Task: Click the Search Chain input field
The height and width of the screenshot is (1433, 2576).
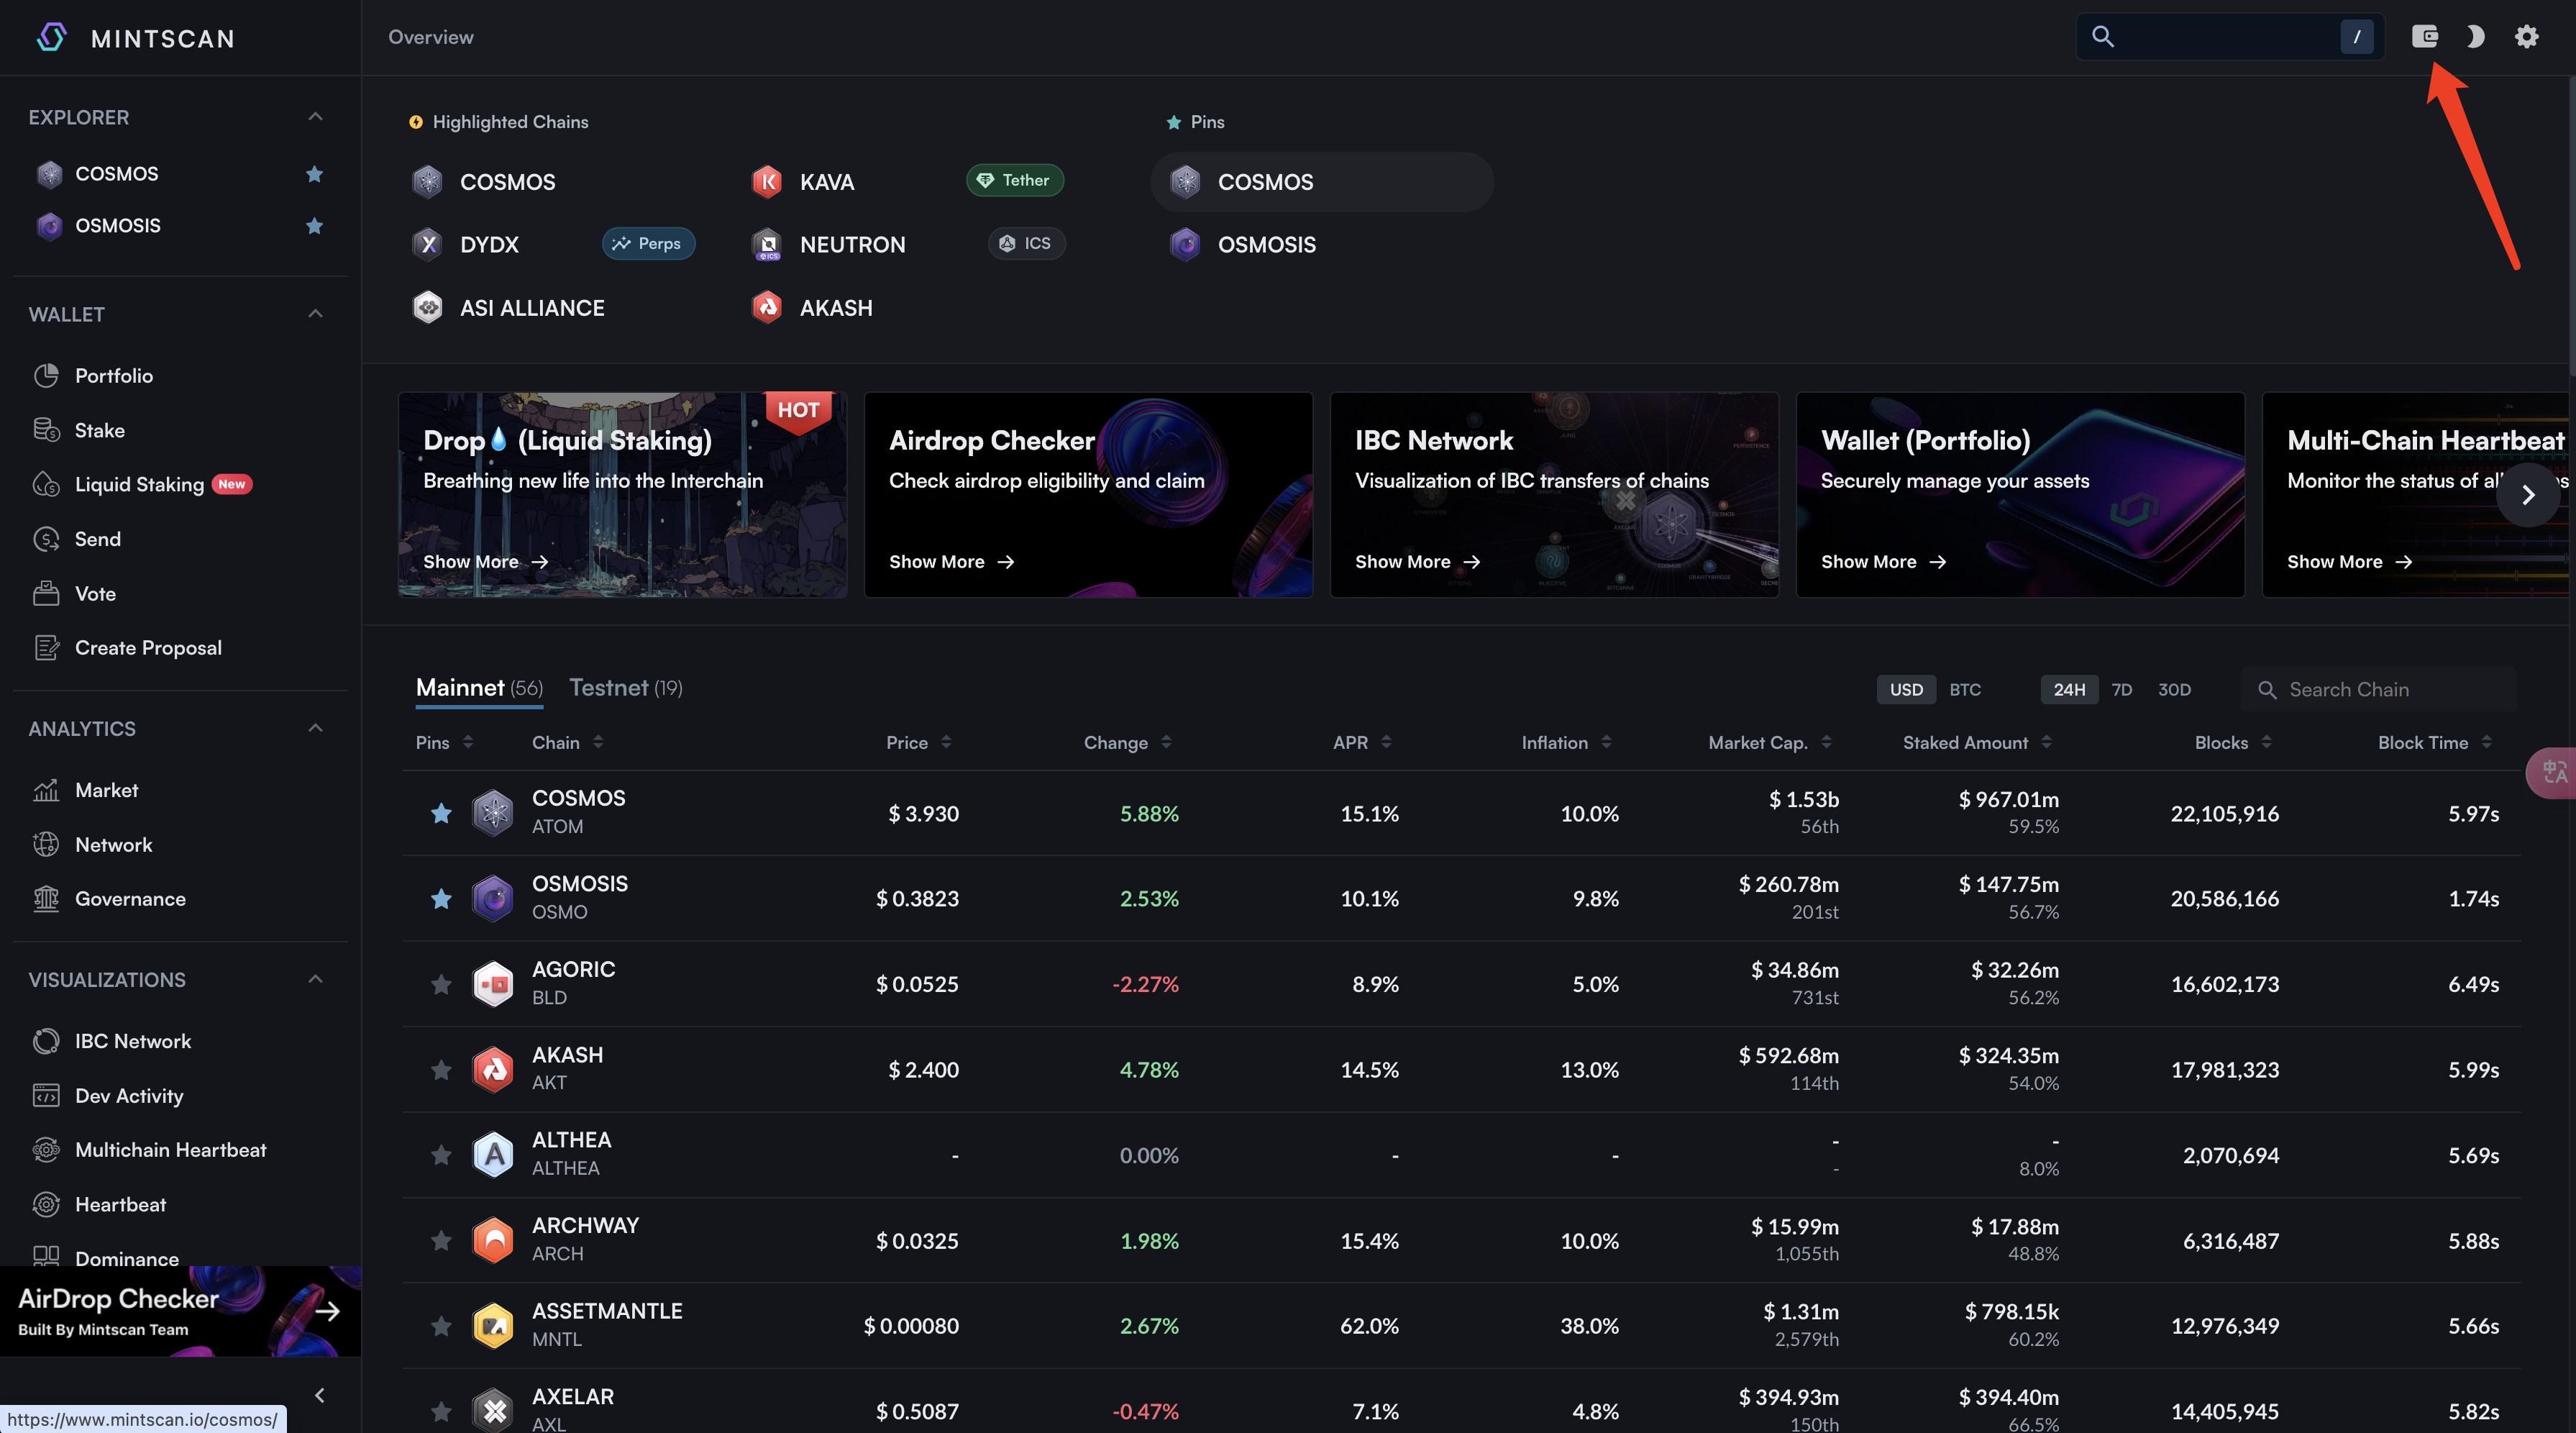Action: pyautogui.click(x=2390, y=690)
